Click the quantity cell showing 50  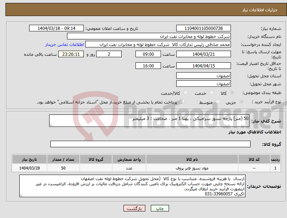[x=63, y=168]
